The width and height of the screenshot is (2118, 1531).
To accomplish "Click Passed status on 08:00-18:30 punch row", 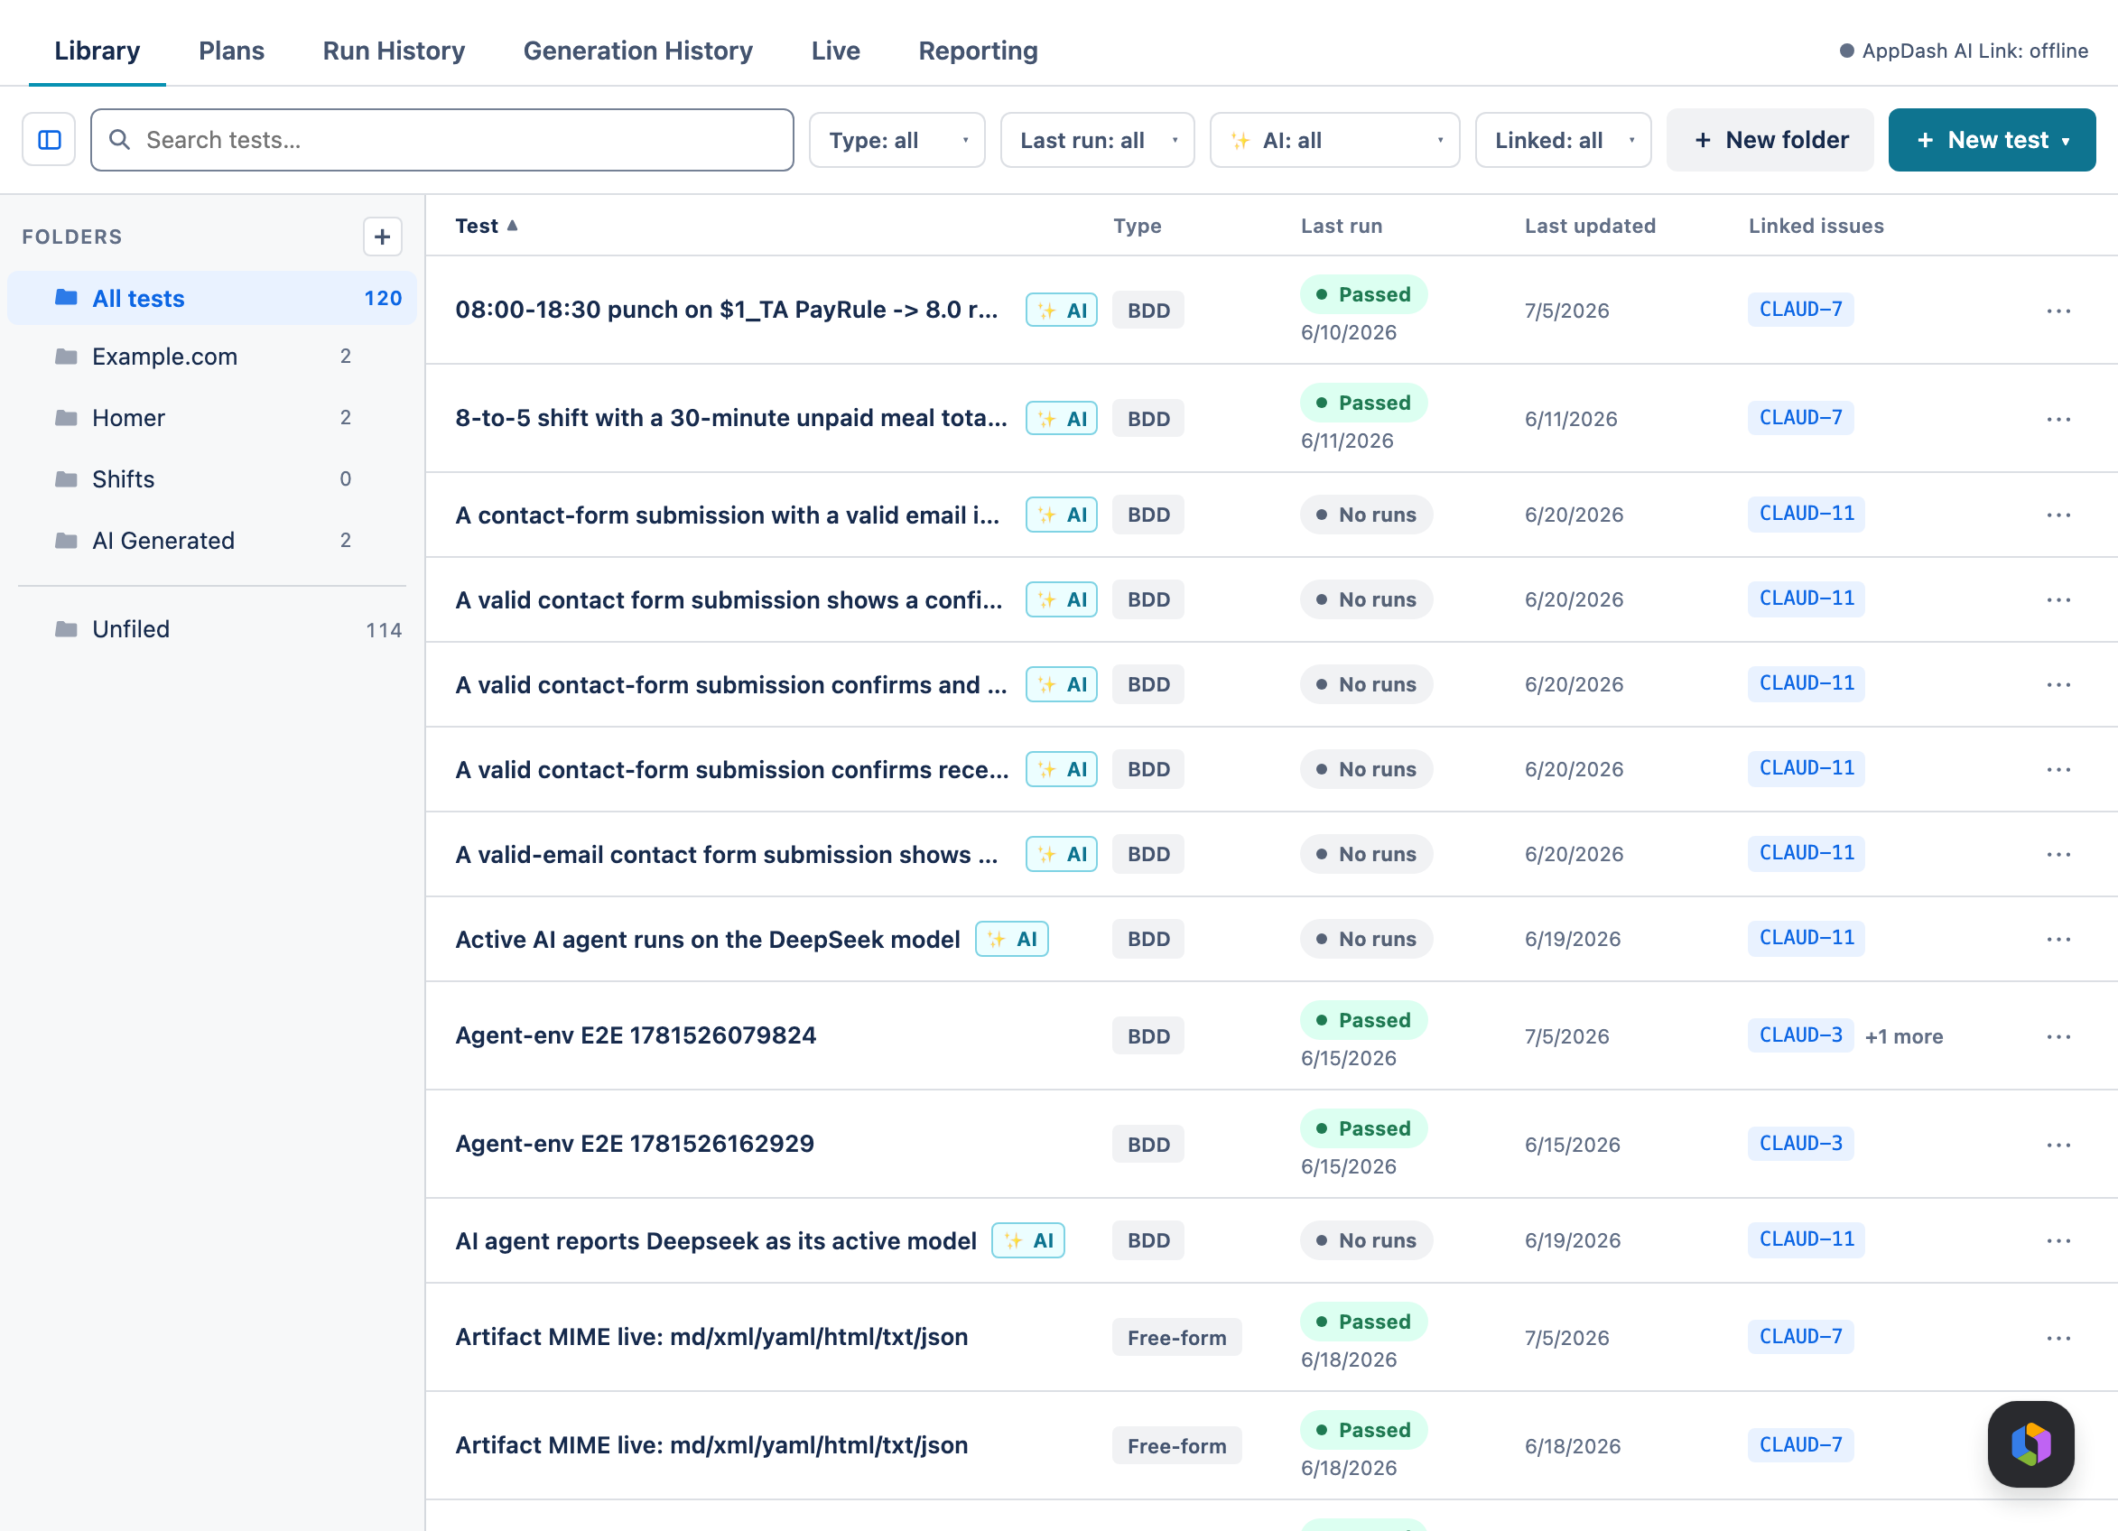I will pyautogui.click(x=1363, y=294).
